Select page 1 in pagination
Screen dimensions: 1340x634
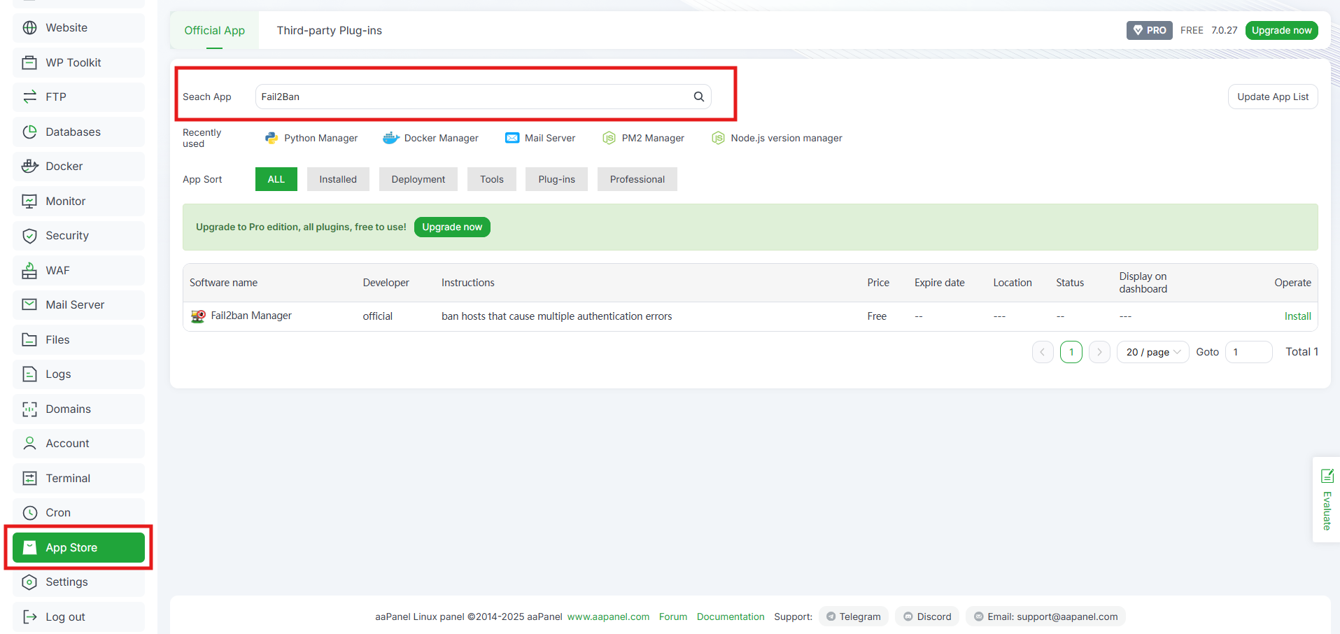[1071, 352]
